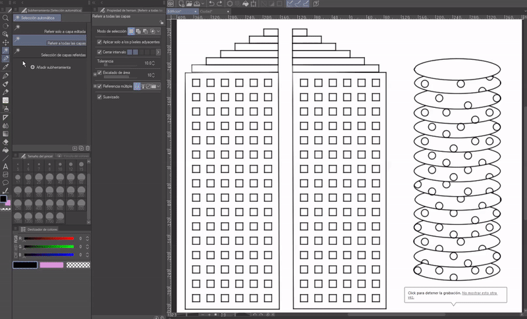
Task: Expand the Referencia múltiple plus expander
Action: pyautogui.click(x=96, y=86)
